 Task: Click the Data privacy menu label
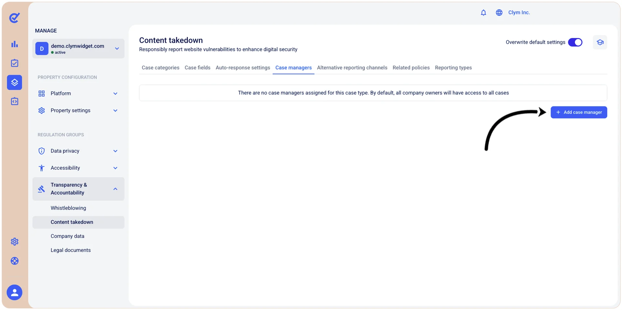65,151
